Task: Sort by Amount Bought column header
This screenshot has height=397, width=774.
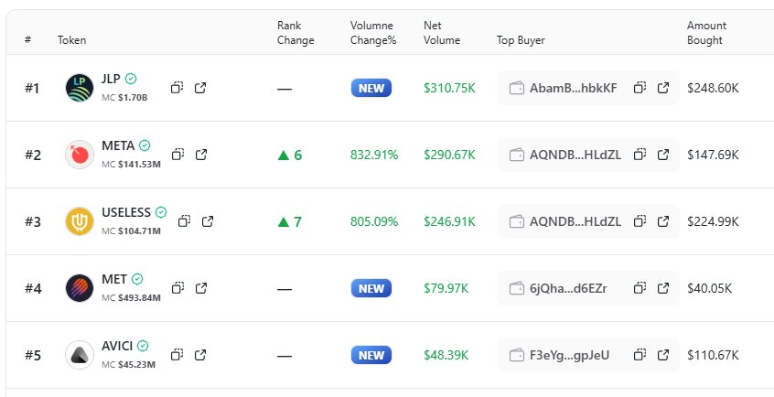Action: (x=705, y=33)
